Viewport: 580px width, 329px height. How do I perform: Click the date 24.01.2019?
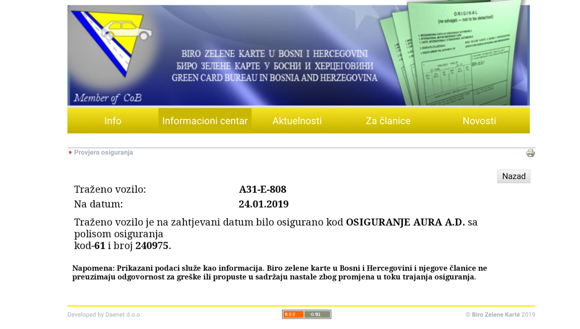(263, 204)
